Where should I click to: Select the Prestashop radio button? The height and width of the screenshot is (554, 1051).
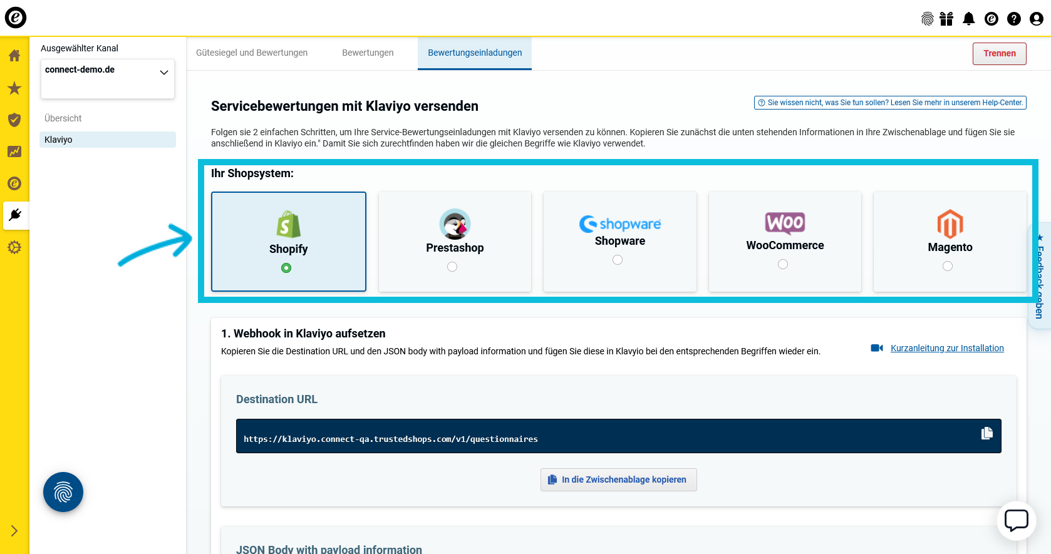pos(452,267)
